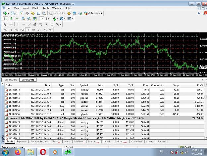Screen dimensions: 207x156
Task: Toggle the Market Watch panel
Action: [22, 13]
